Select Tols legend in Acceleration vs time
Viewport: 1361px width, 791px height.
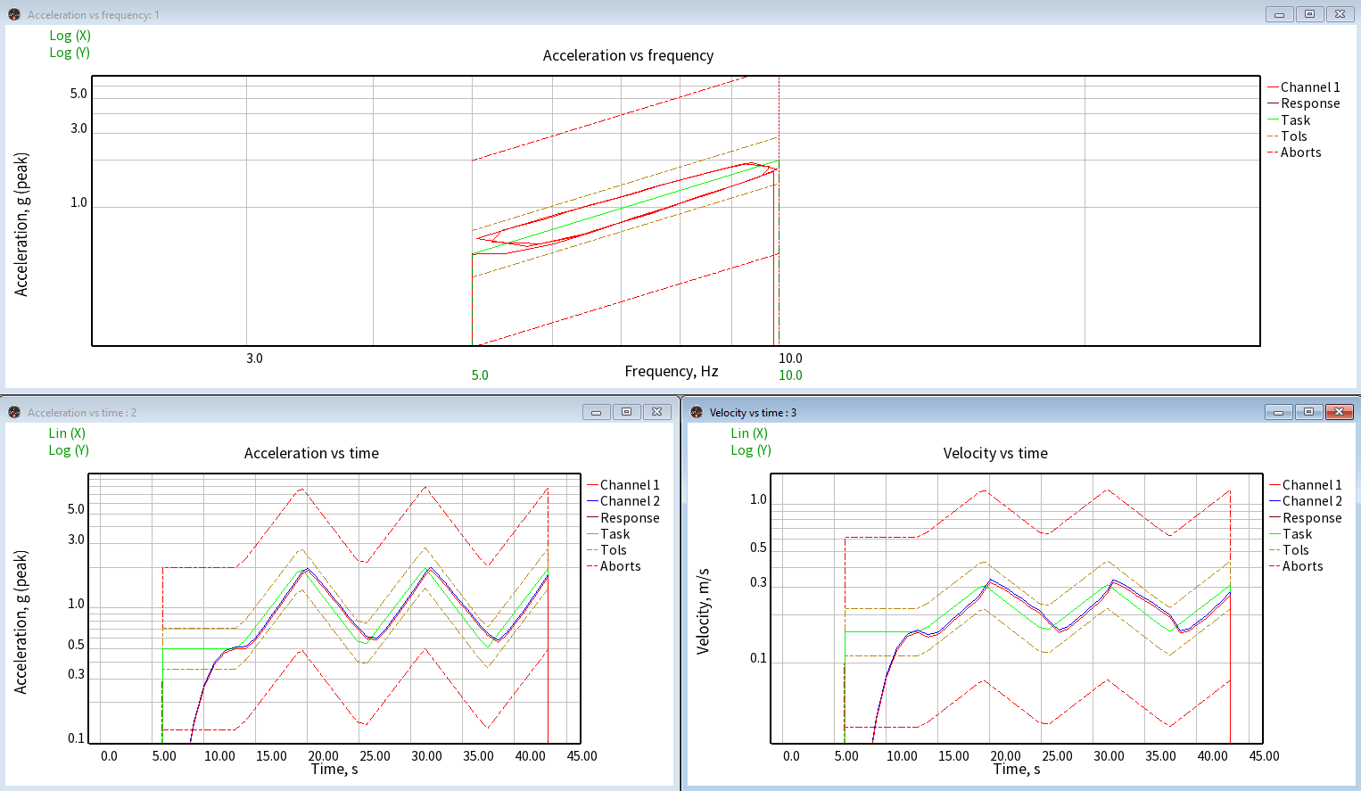click(x=607, y=550)
